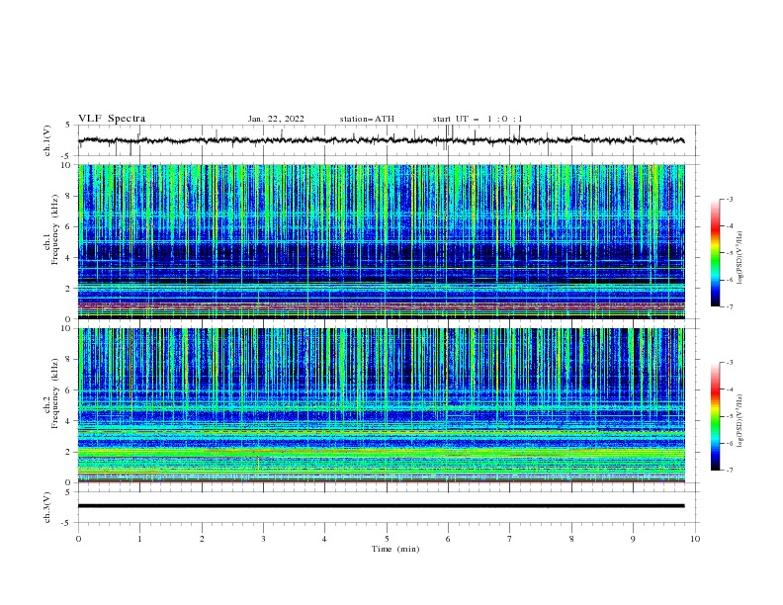Click the "8" kHz tick of ch.1 spectrogram
The width and height of the screenshot is (783, 605).
point(70,196)
